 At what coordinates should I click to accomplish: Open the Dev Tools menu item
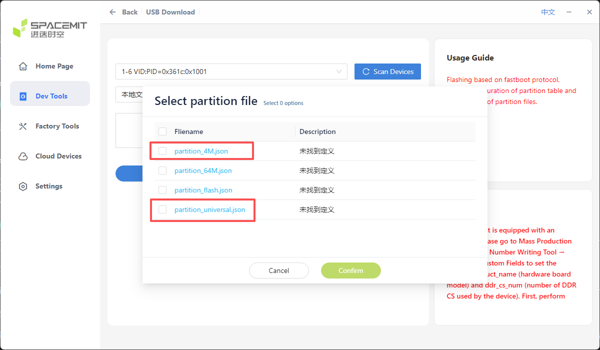(50, 93)
